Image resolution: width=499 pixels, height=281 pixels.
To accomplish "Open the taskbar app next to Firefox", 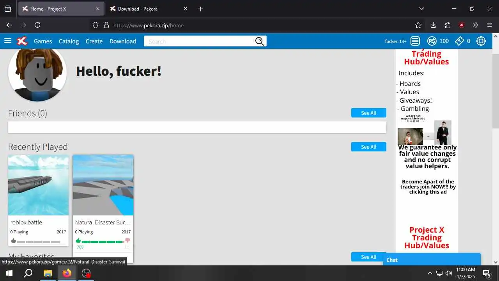I will tap(86, 273).
